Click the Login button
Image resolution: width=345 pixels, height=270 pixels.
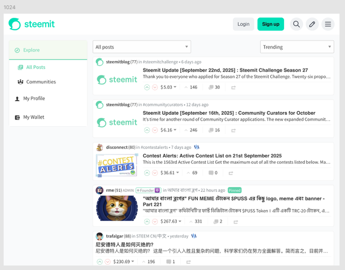[243, 24]
